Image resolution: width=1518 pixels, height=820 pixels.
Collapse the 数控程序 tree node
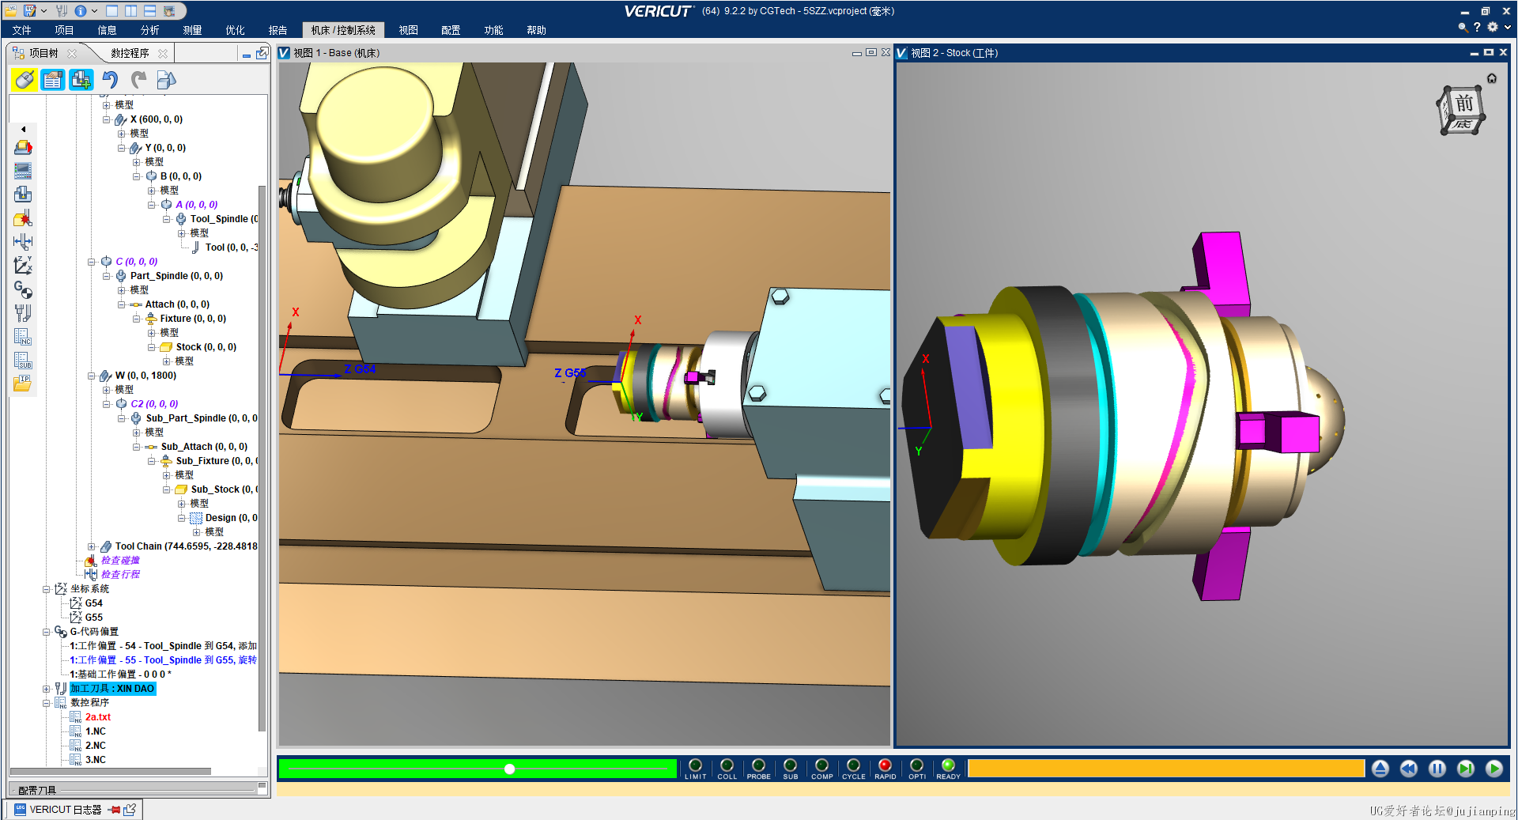pyautogui.click(x=47, y=703)
